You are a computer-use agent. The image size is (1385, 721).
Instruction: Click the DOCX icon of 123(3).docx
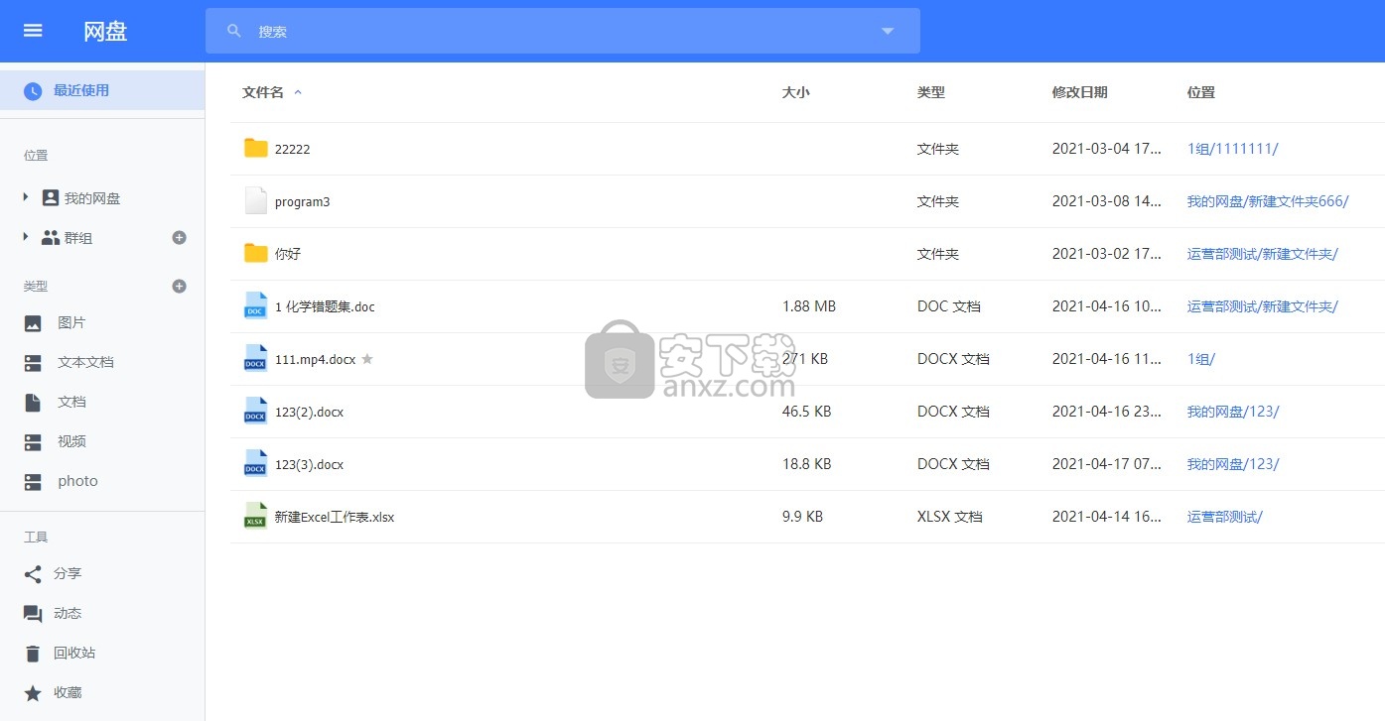tap(256, 463)
